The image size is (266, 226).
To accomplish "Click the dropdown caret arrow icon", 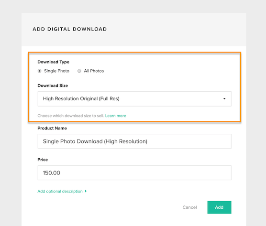I will point(224,99).
